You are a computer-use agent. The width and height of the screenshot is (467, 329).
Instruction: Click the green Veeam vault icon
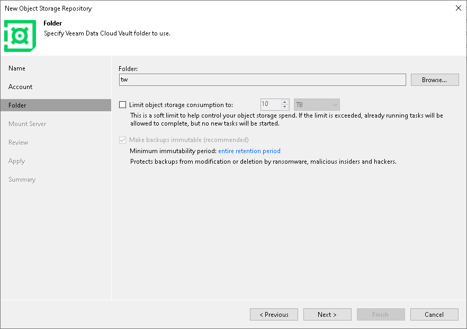[20, 36]
